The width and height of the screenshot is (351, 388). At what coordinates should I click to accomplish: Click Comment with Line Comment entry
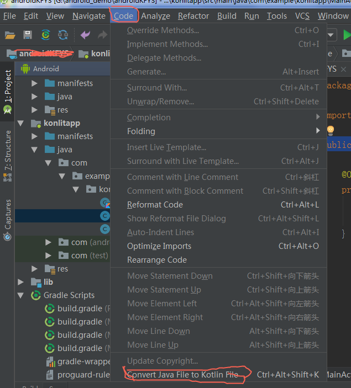[x=218, y=177]
